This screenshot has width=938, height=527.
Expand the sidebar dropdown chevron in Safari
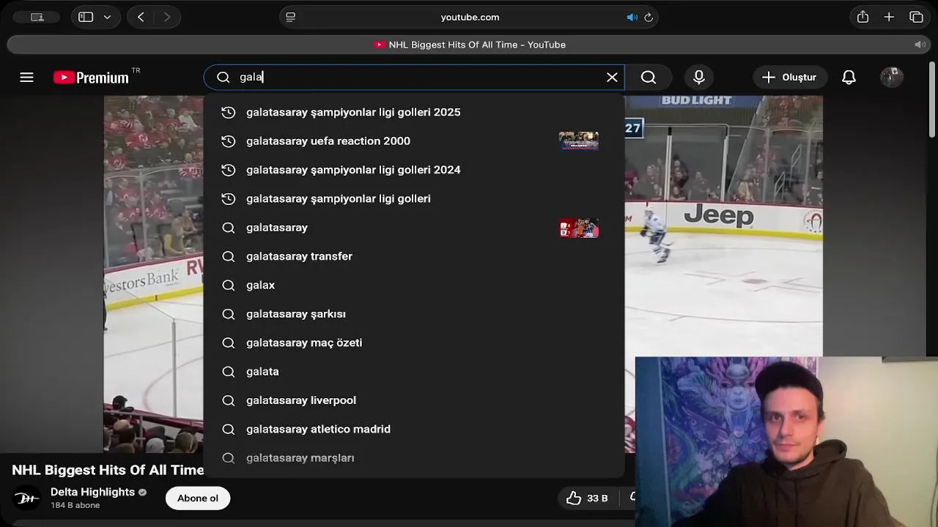click(107, 17)
